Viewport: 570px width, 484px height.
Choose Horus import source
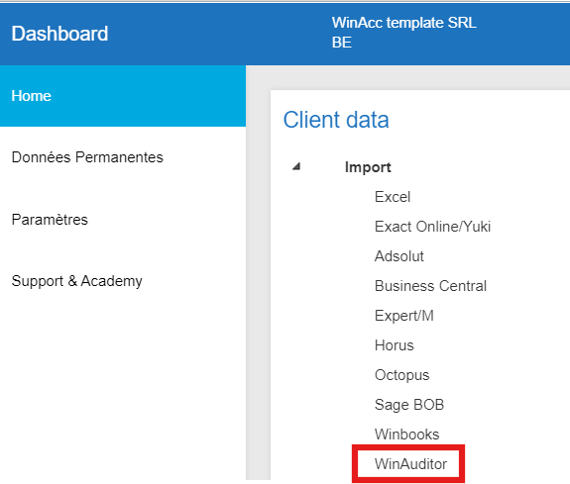pyautogui.click(x=395, y=345)
